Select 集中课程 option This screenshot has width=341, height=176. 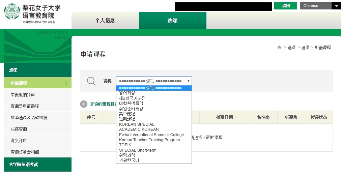click(x=154, y=114)
